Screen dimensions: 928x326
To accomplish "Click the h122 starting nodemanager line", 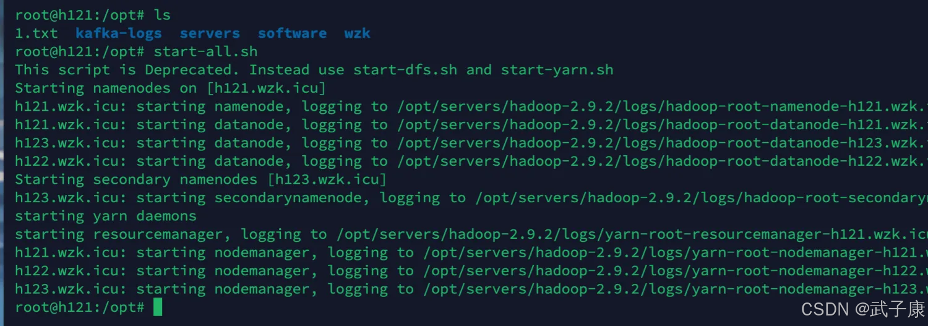I will 471,270.
